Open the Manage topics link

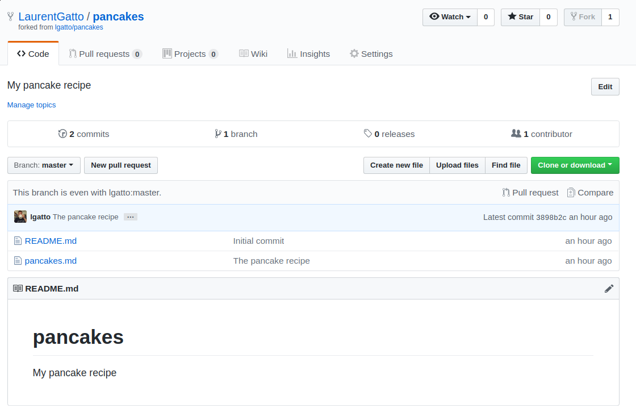[31, 105]
